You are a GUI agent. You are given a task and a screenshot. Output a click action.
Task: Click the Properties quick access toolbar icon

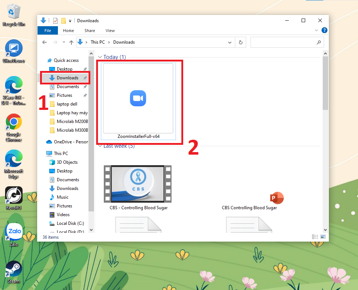click(x=55, y=21)
